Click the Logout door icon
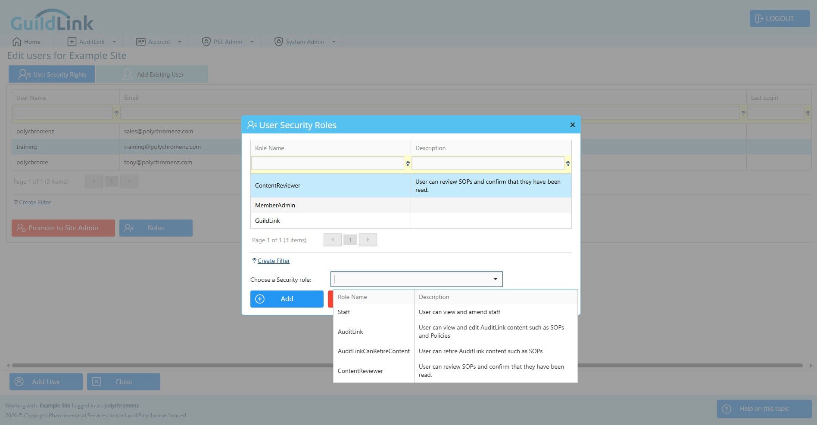Image resolution: width=817 pixels, height=425 pixels. (x=759, y=18)
